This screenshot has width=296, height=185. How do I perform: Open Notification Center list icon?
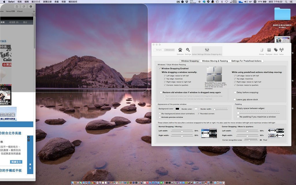coord(292,2)
